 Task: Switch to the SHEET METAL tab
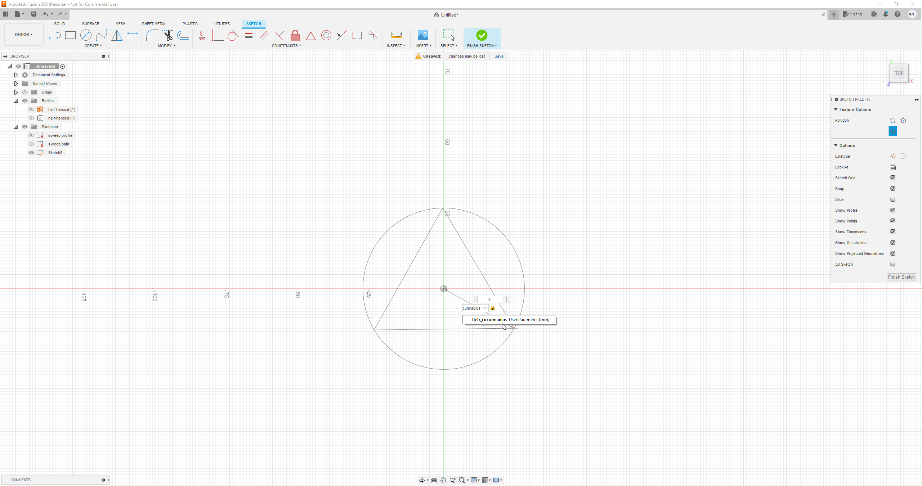(x=154, y=24)
